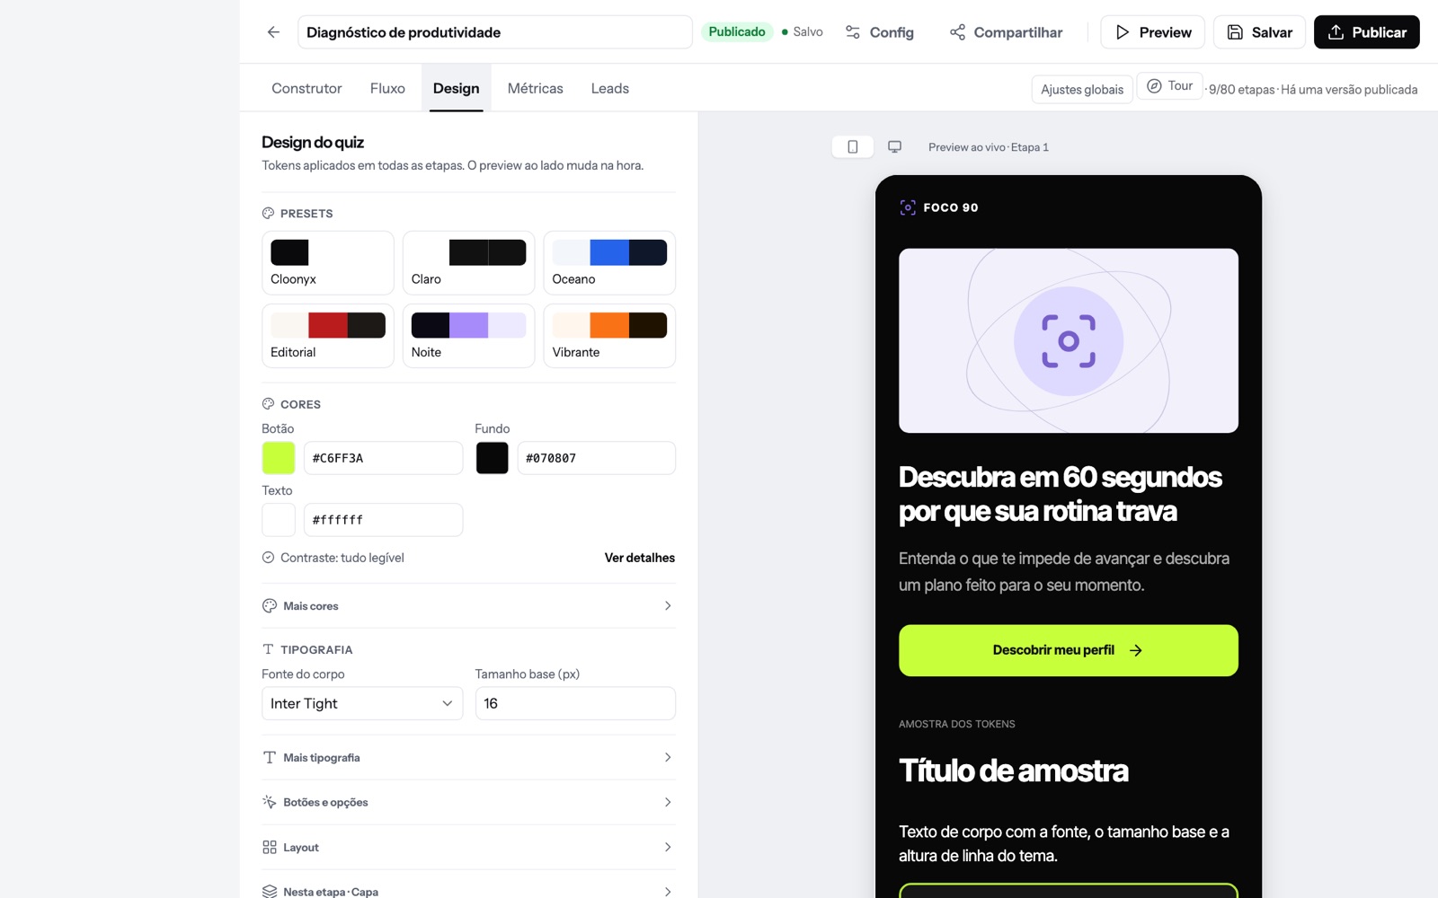Open the Config settings

click(x=880, y=32)
